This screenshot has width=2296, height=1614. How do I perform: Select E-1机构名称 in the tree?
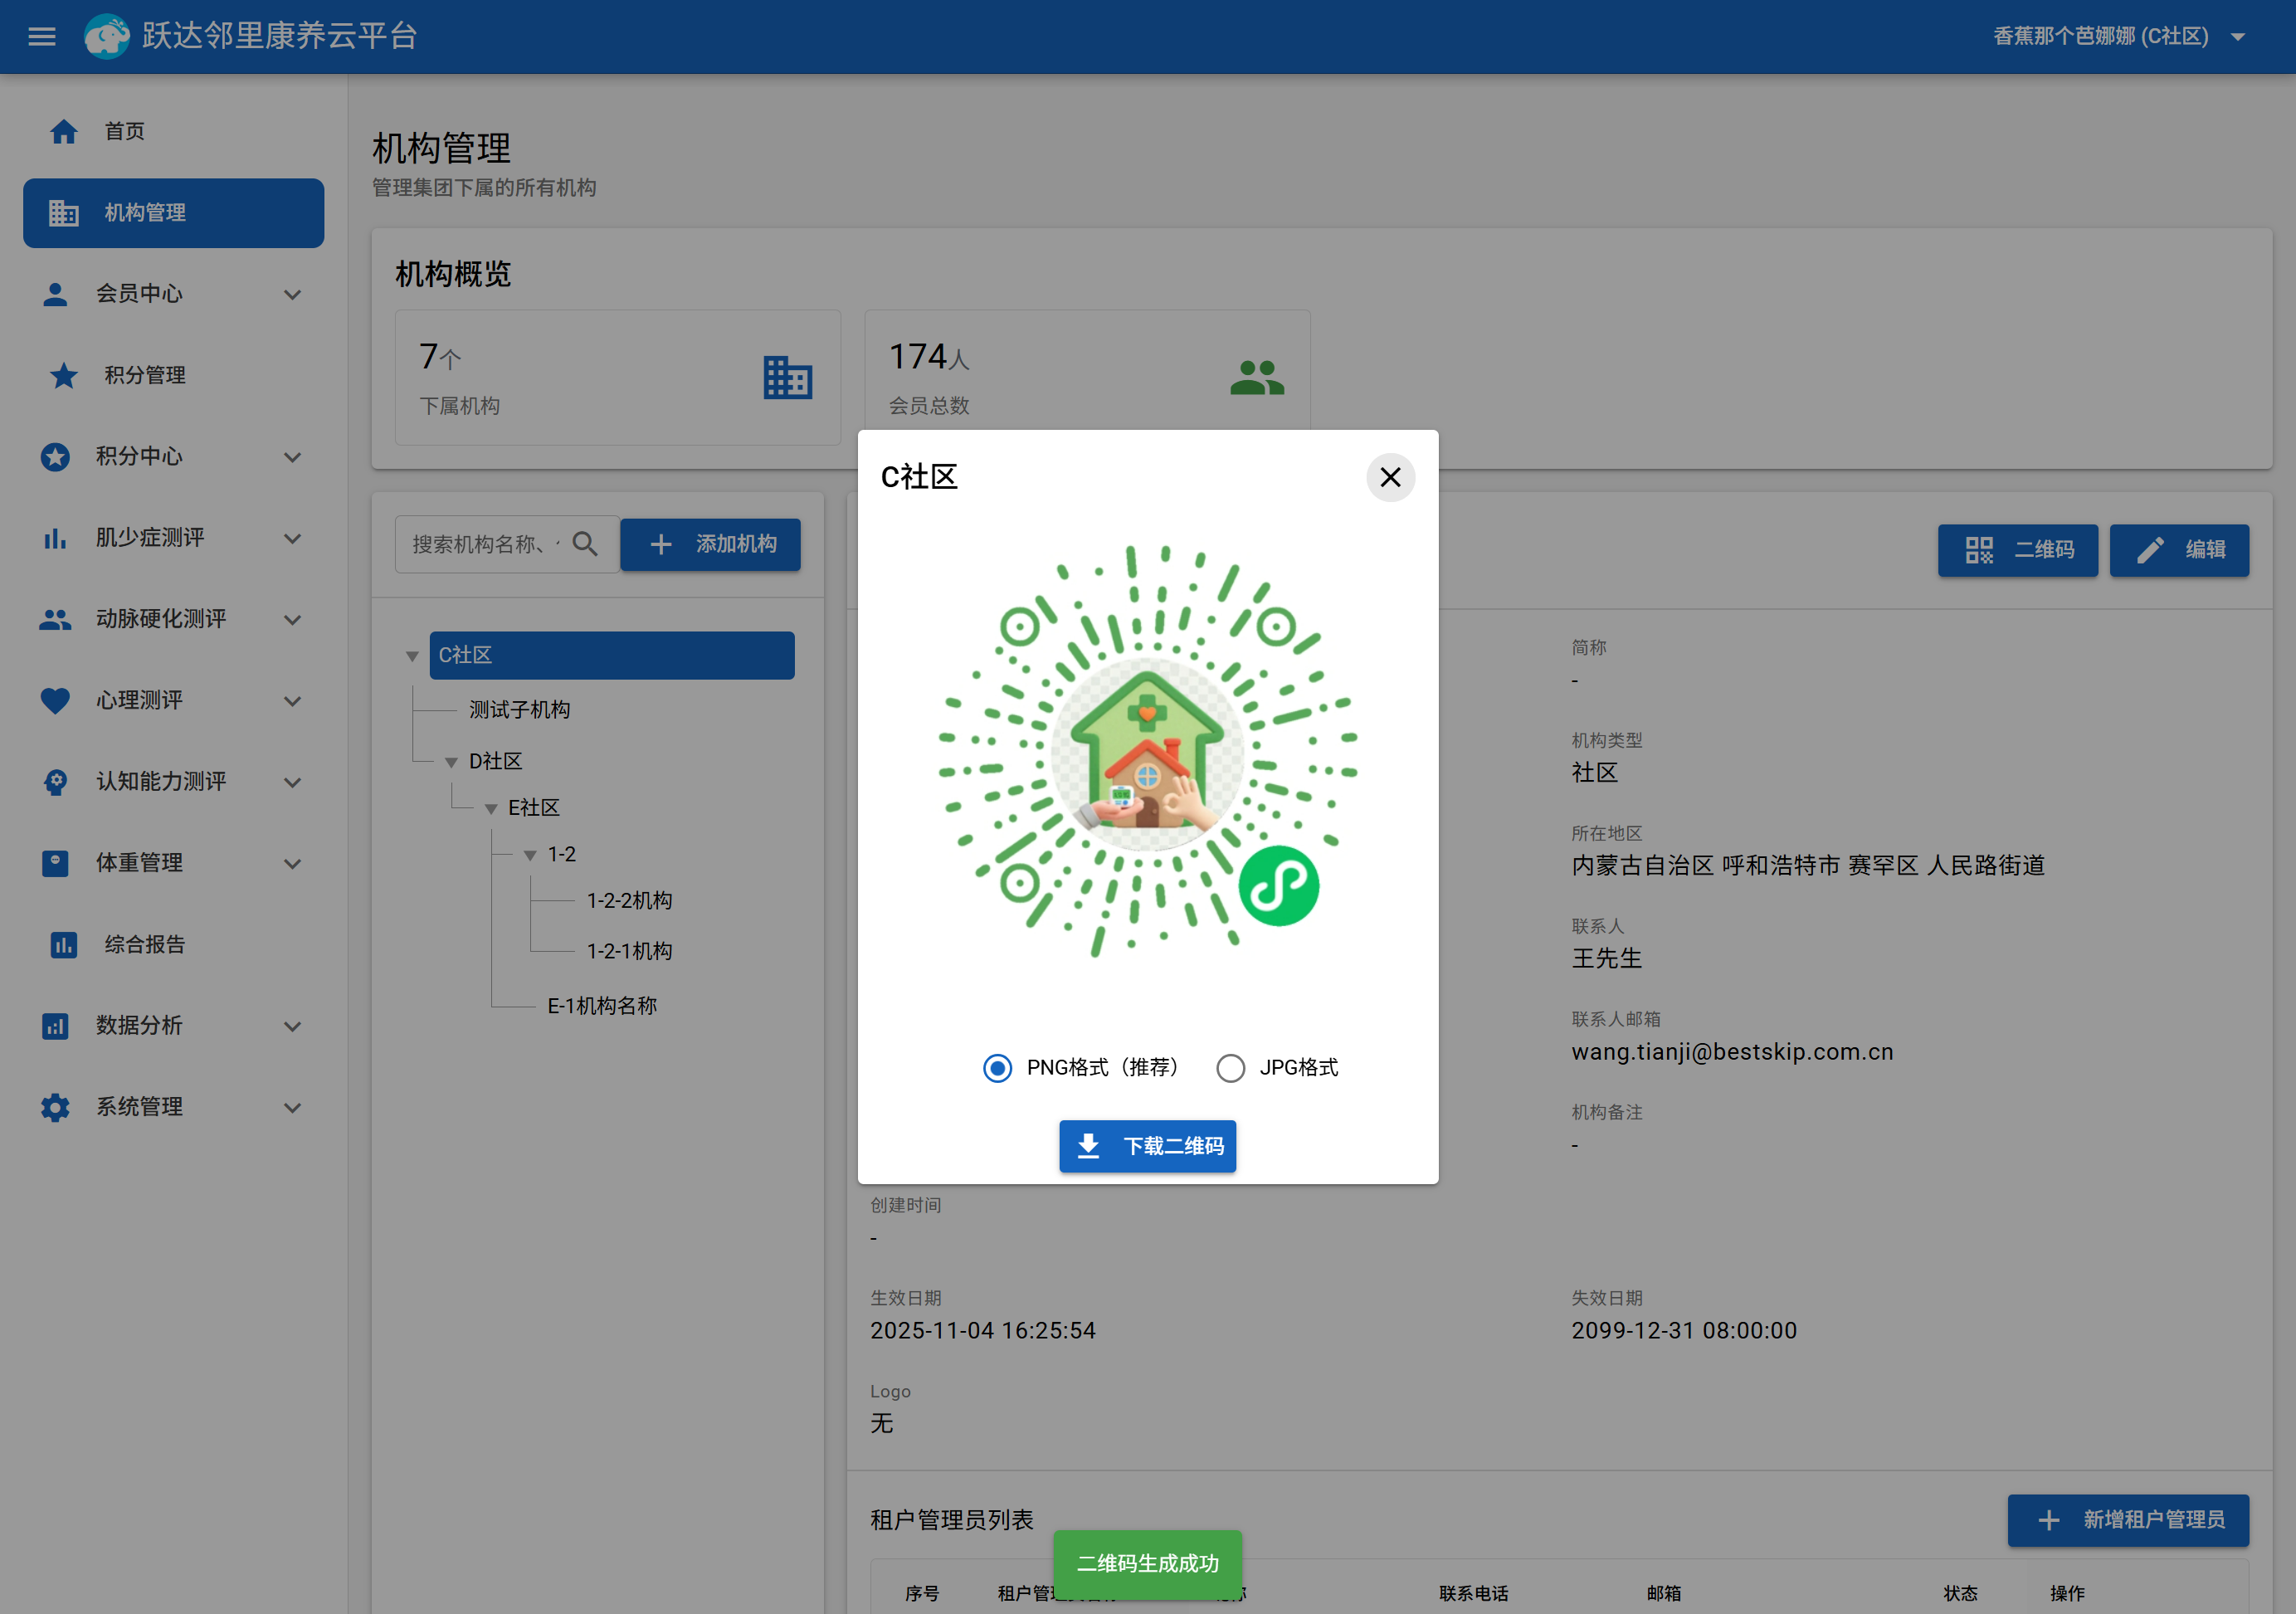click(602, 1006)
